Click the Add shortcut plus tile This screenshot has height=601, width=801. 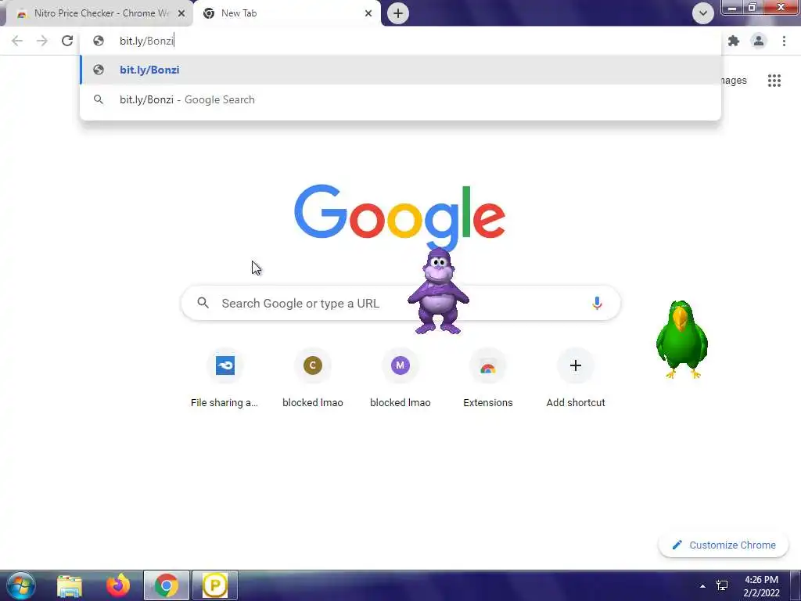pos(576,378)
